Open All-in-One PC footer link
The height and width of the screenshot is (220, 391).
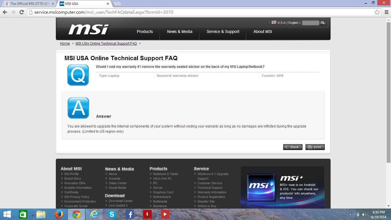click(162, 178)
